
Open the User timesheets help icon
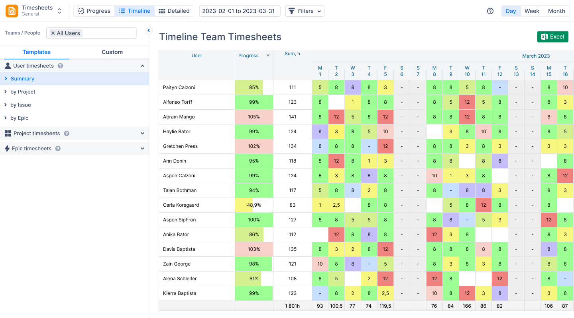pyautogui.click(x=59, y=66)
